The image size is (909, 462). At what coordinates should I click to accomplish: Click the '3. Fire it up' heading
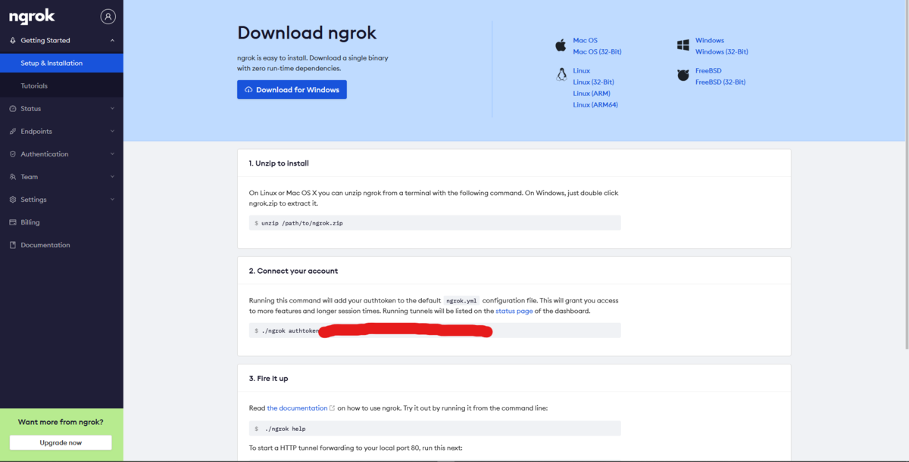click(268, 378)
